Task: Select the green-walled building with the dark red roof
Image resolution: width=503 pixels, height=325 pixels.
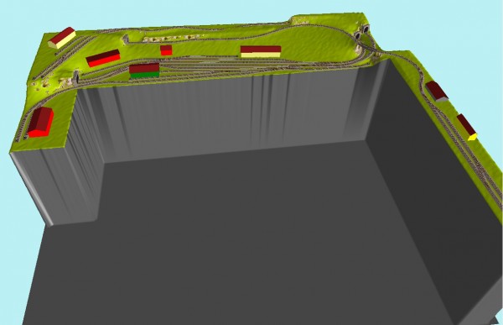Action: pos(144,71)
